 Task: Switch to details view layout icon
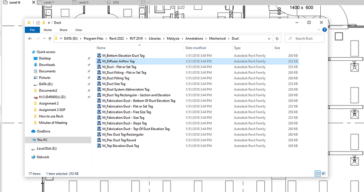[318, 173]
